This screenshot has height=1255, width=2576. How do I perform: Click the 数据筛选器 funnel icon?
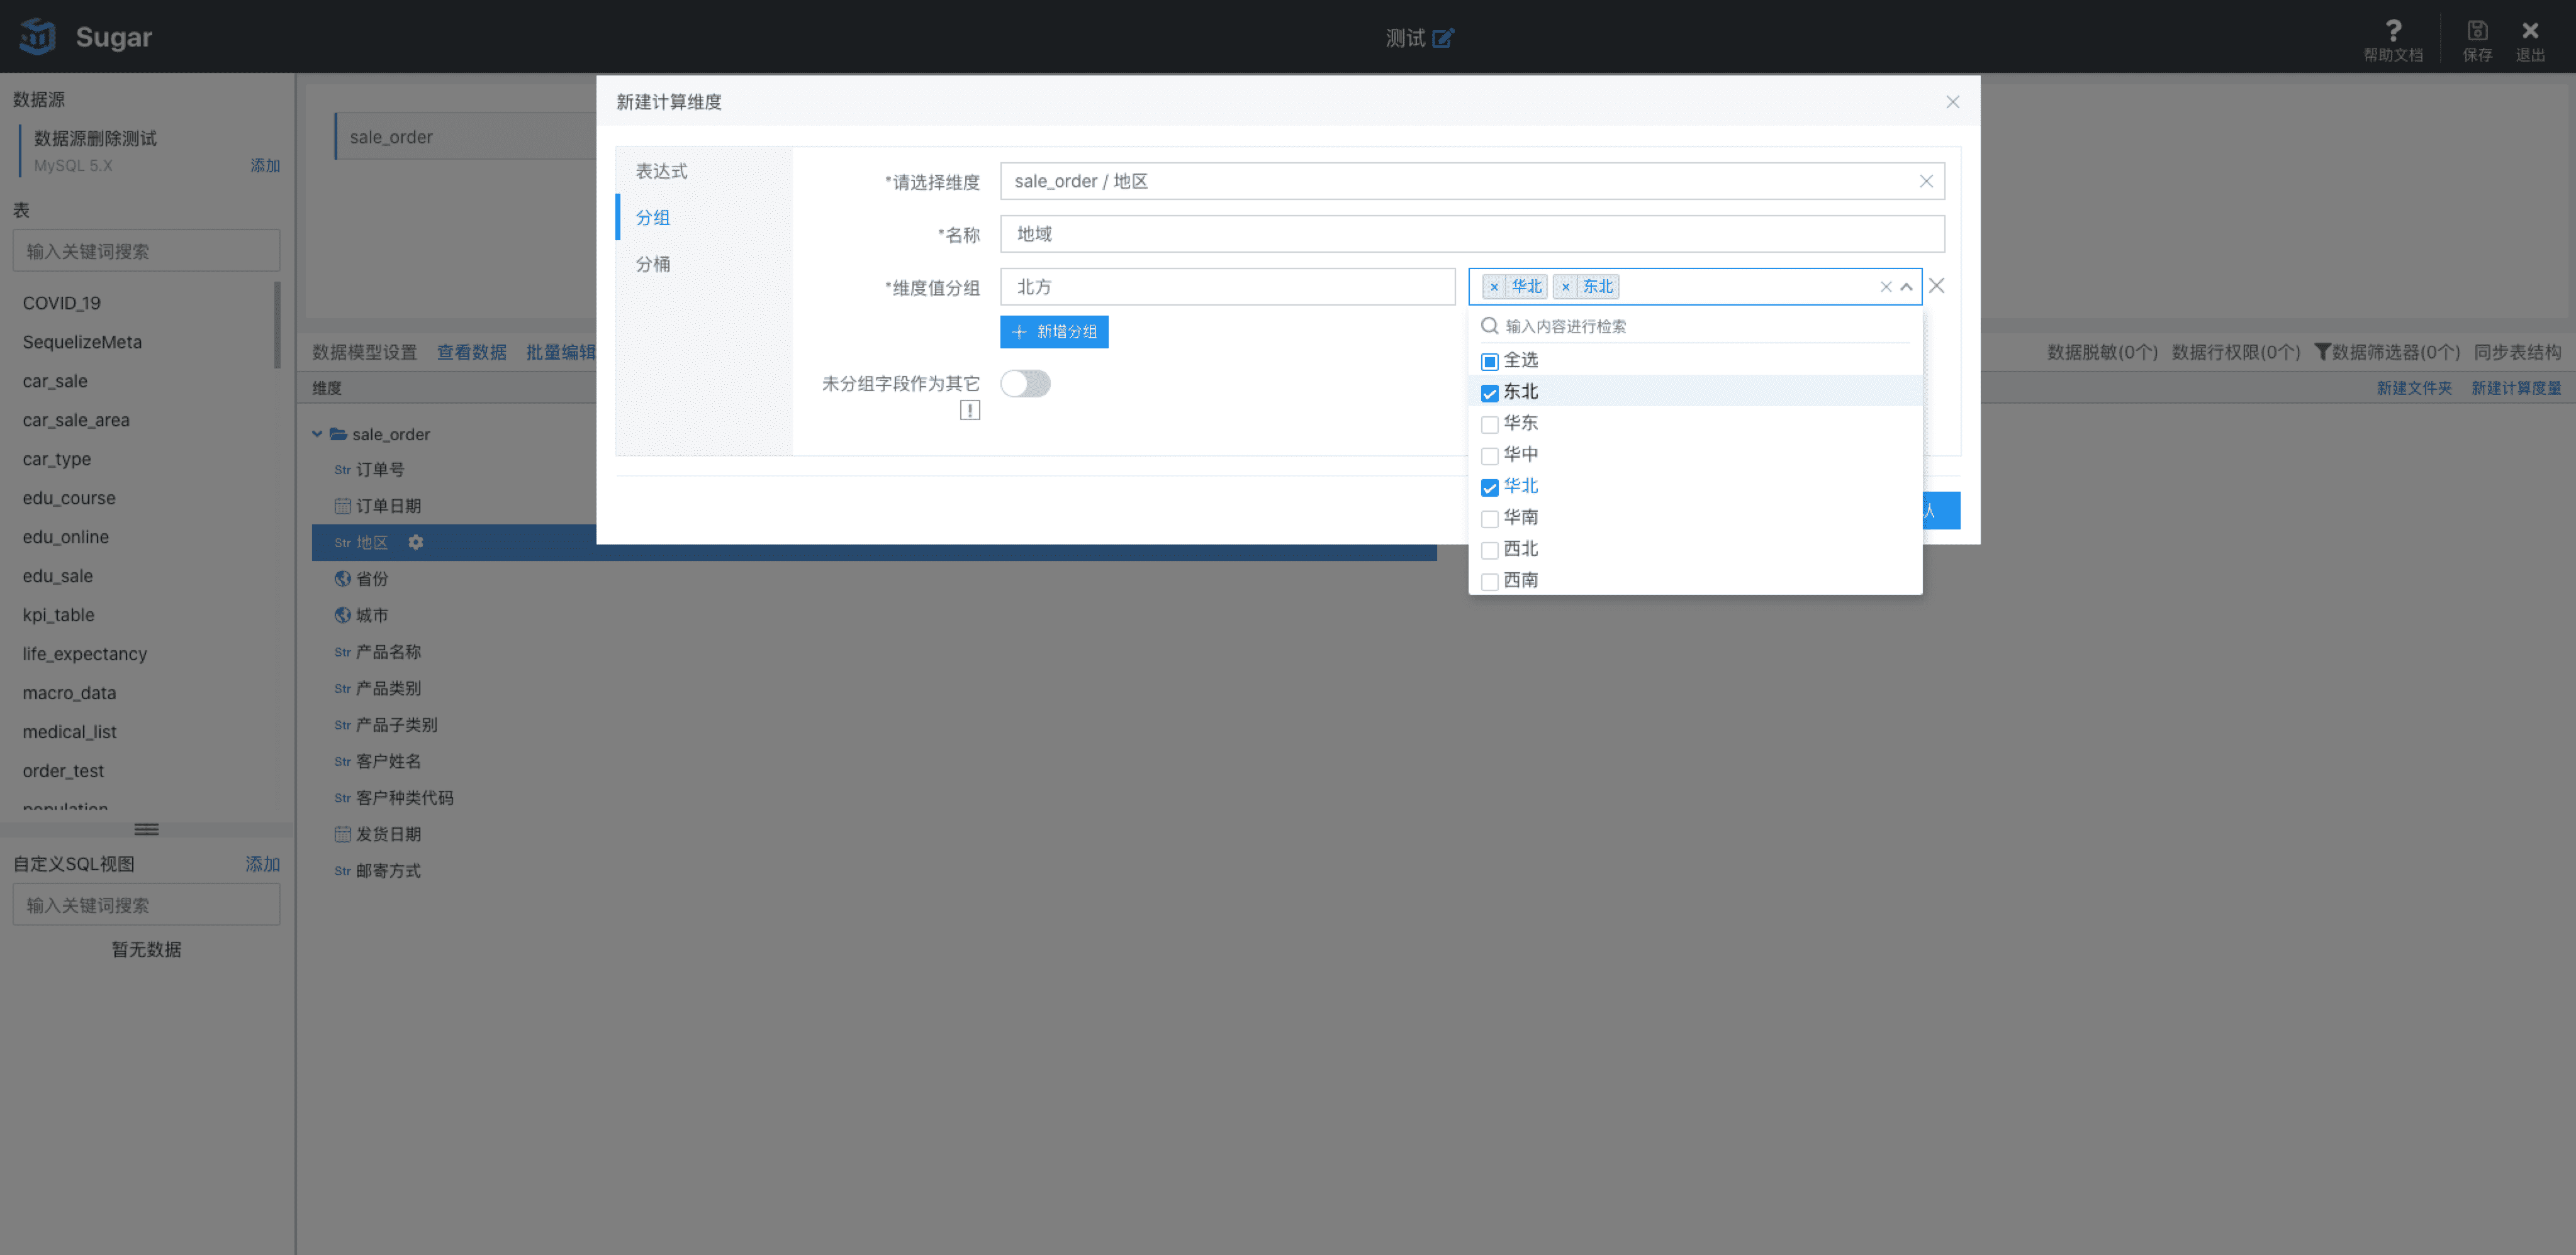click(x=2322, y=351)
